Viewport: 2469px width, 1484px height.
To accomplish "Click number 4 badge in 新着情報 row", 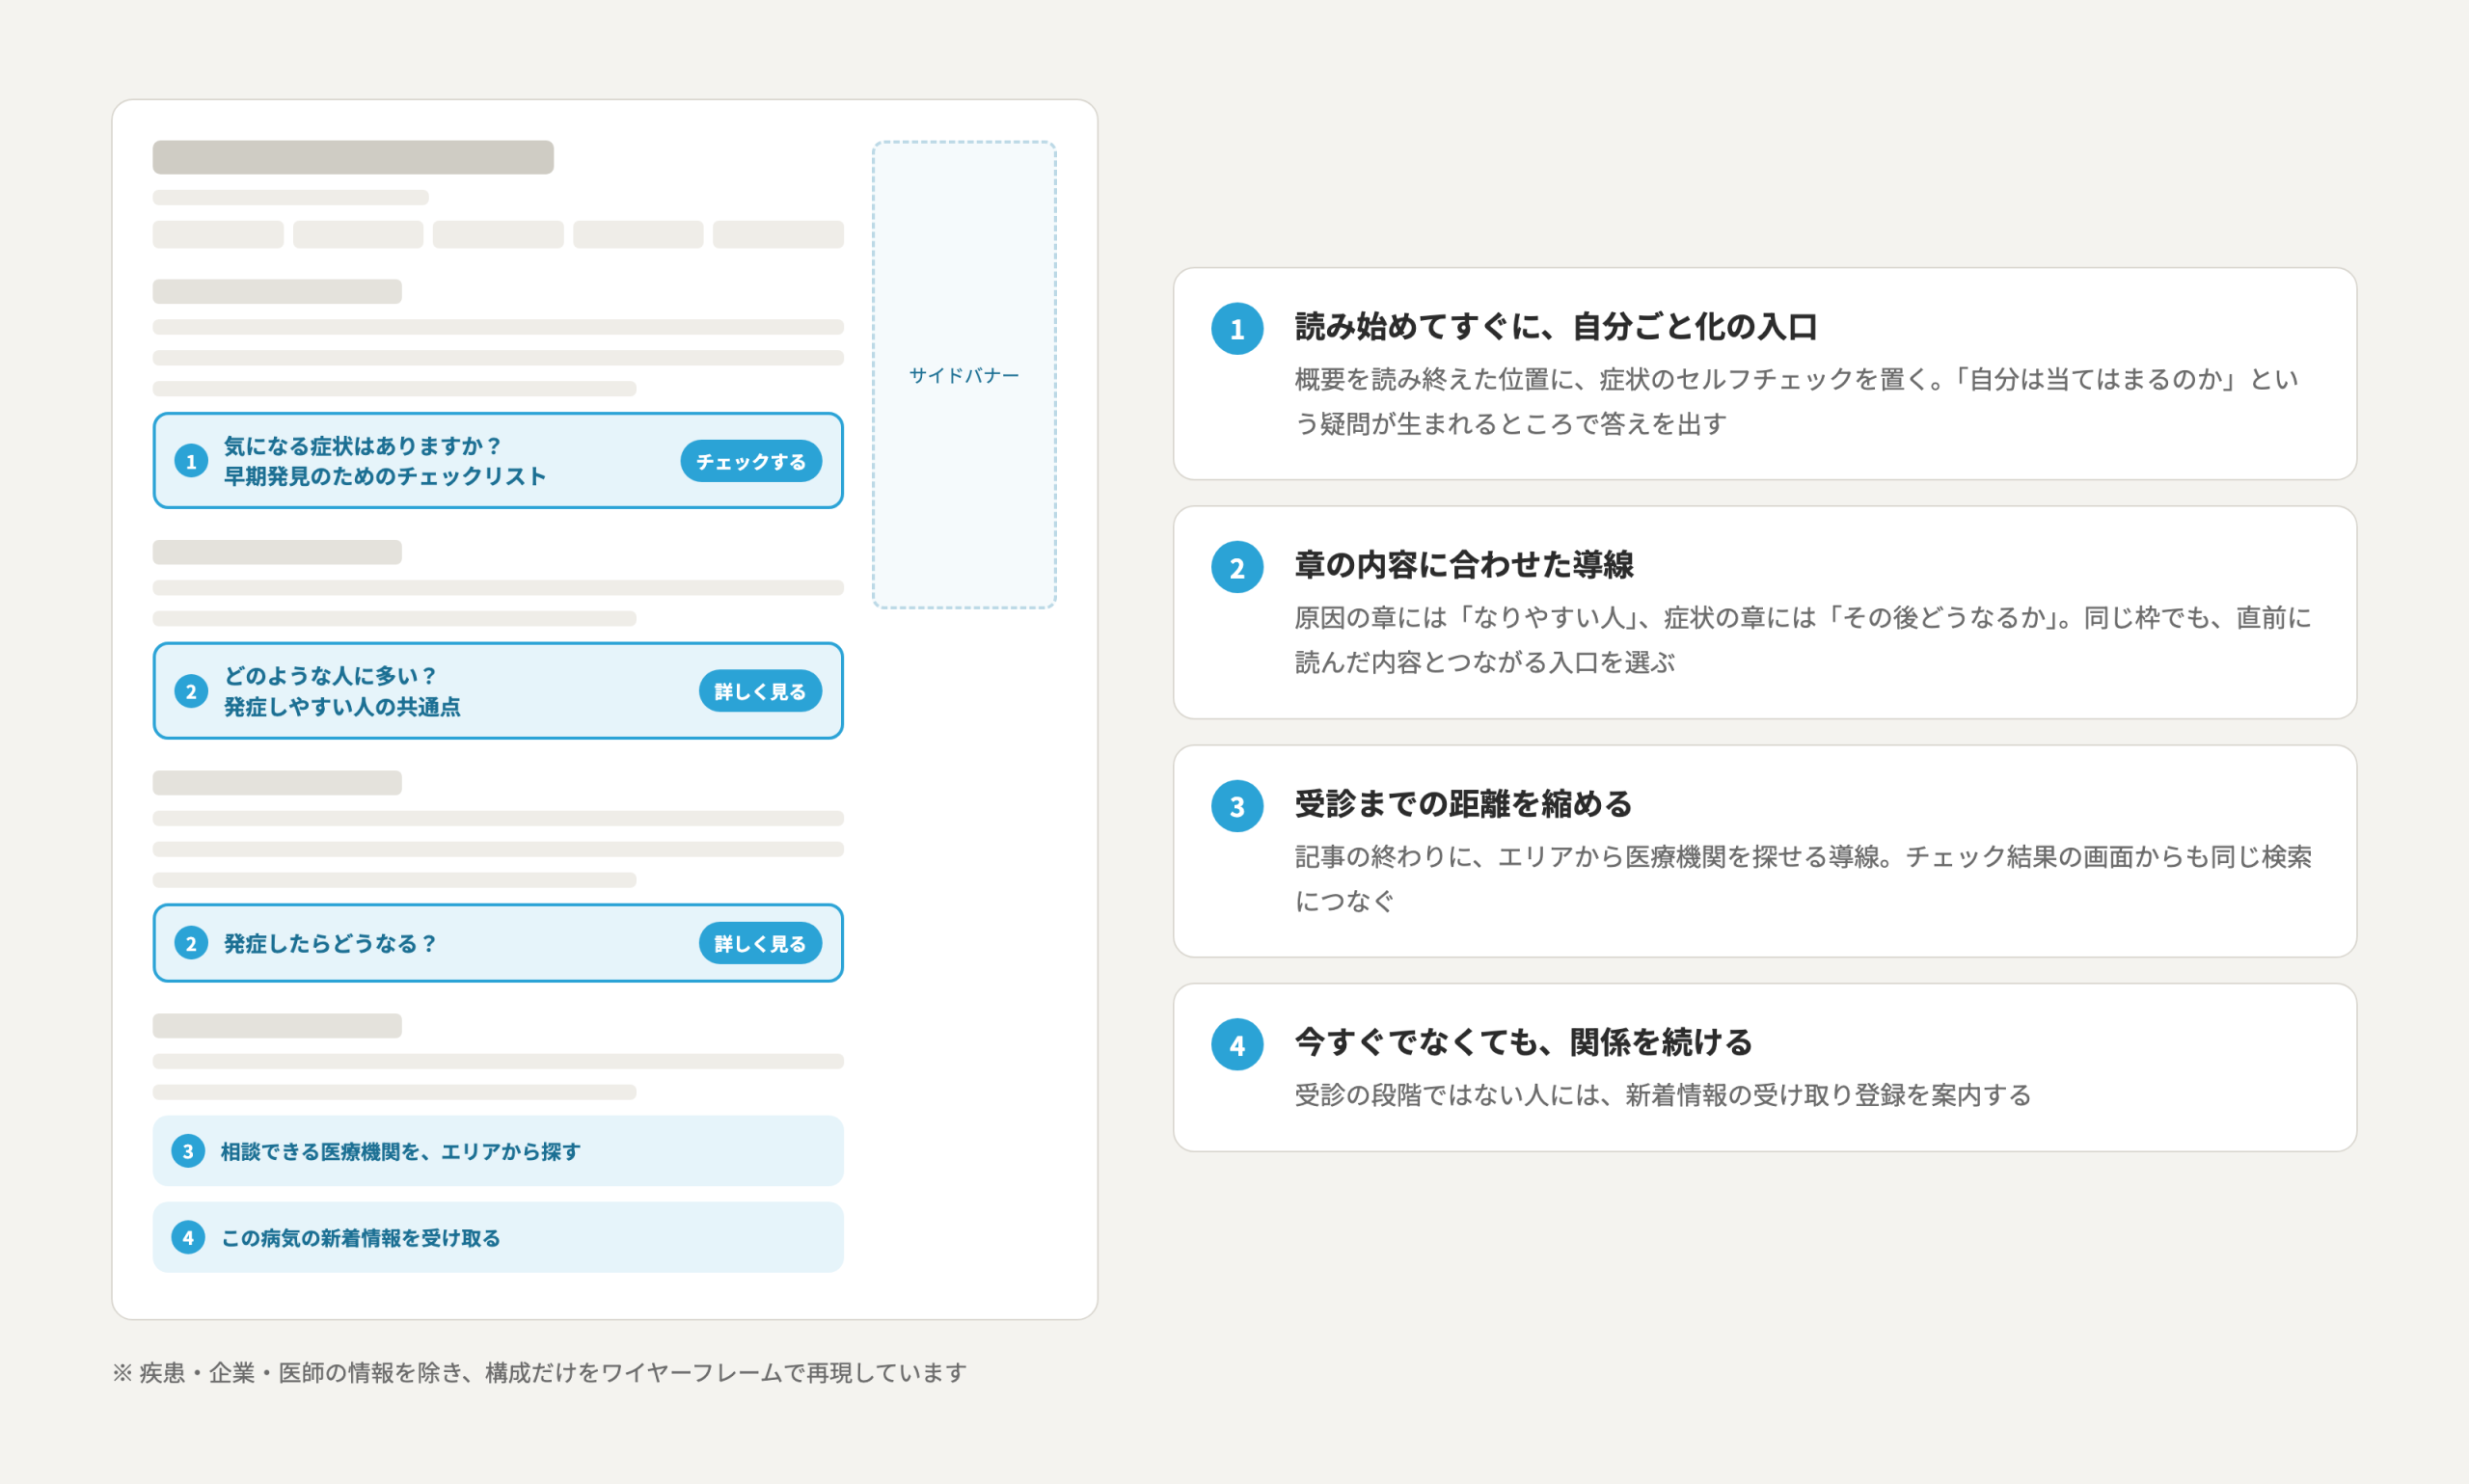I will coord(188,1237).
